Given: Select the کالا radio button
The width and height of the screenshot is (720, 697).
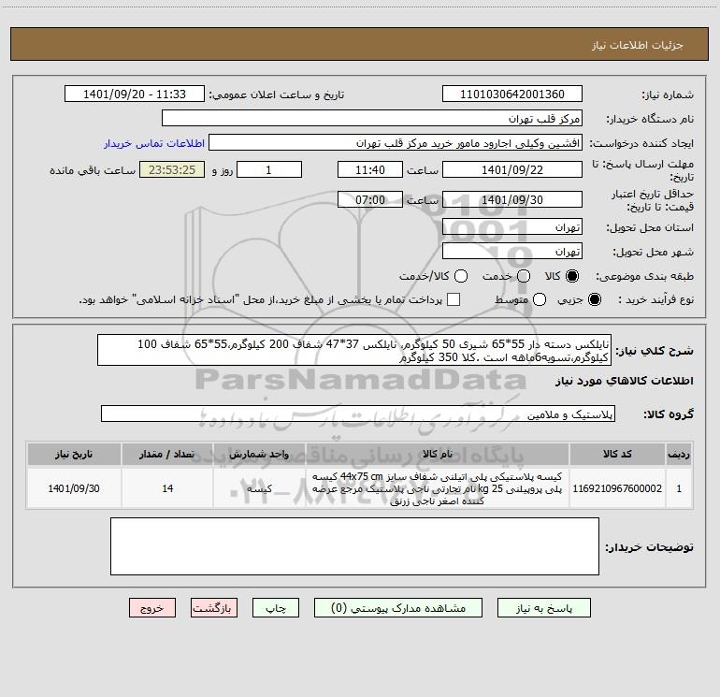Looking at the screenshot, I should click(x=572, y=276).
